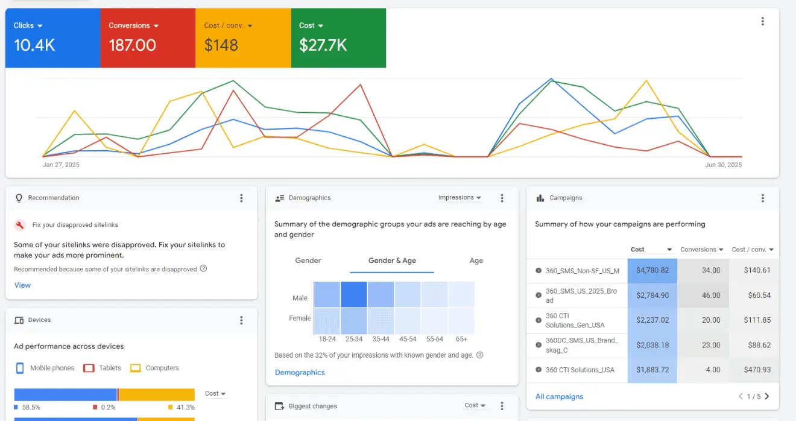Open the Cost dropdown in Biggest changes

[x=475, y=406]
